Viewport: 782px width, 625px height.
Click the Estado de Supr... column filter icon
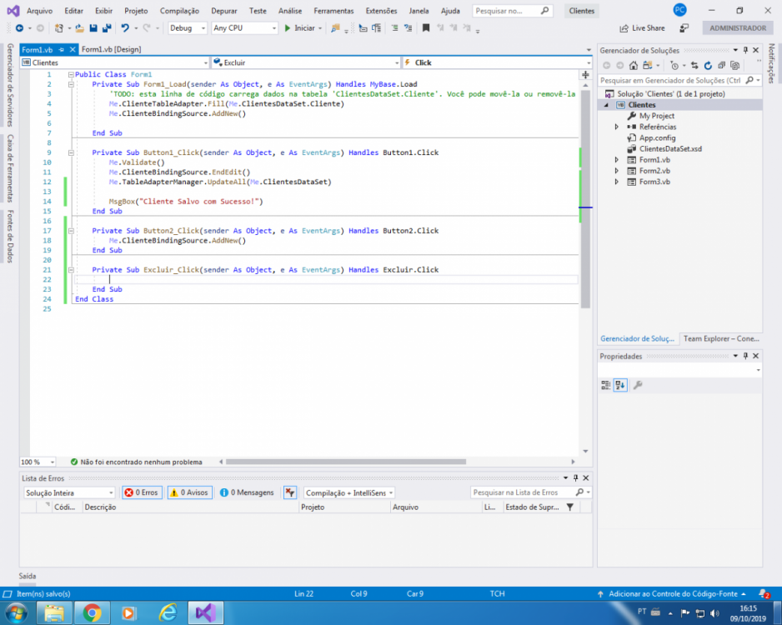tap(570, 507)
